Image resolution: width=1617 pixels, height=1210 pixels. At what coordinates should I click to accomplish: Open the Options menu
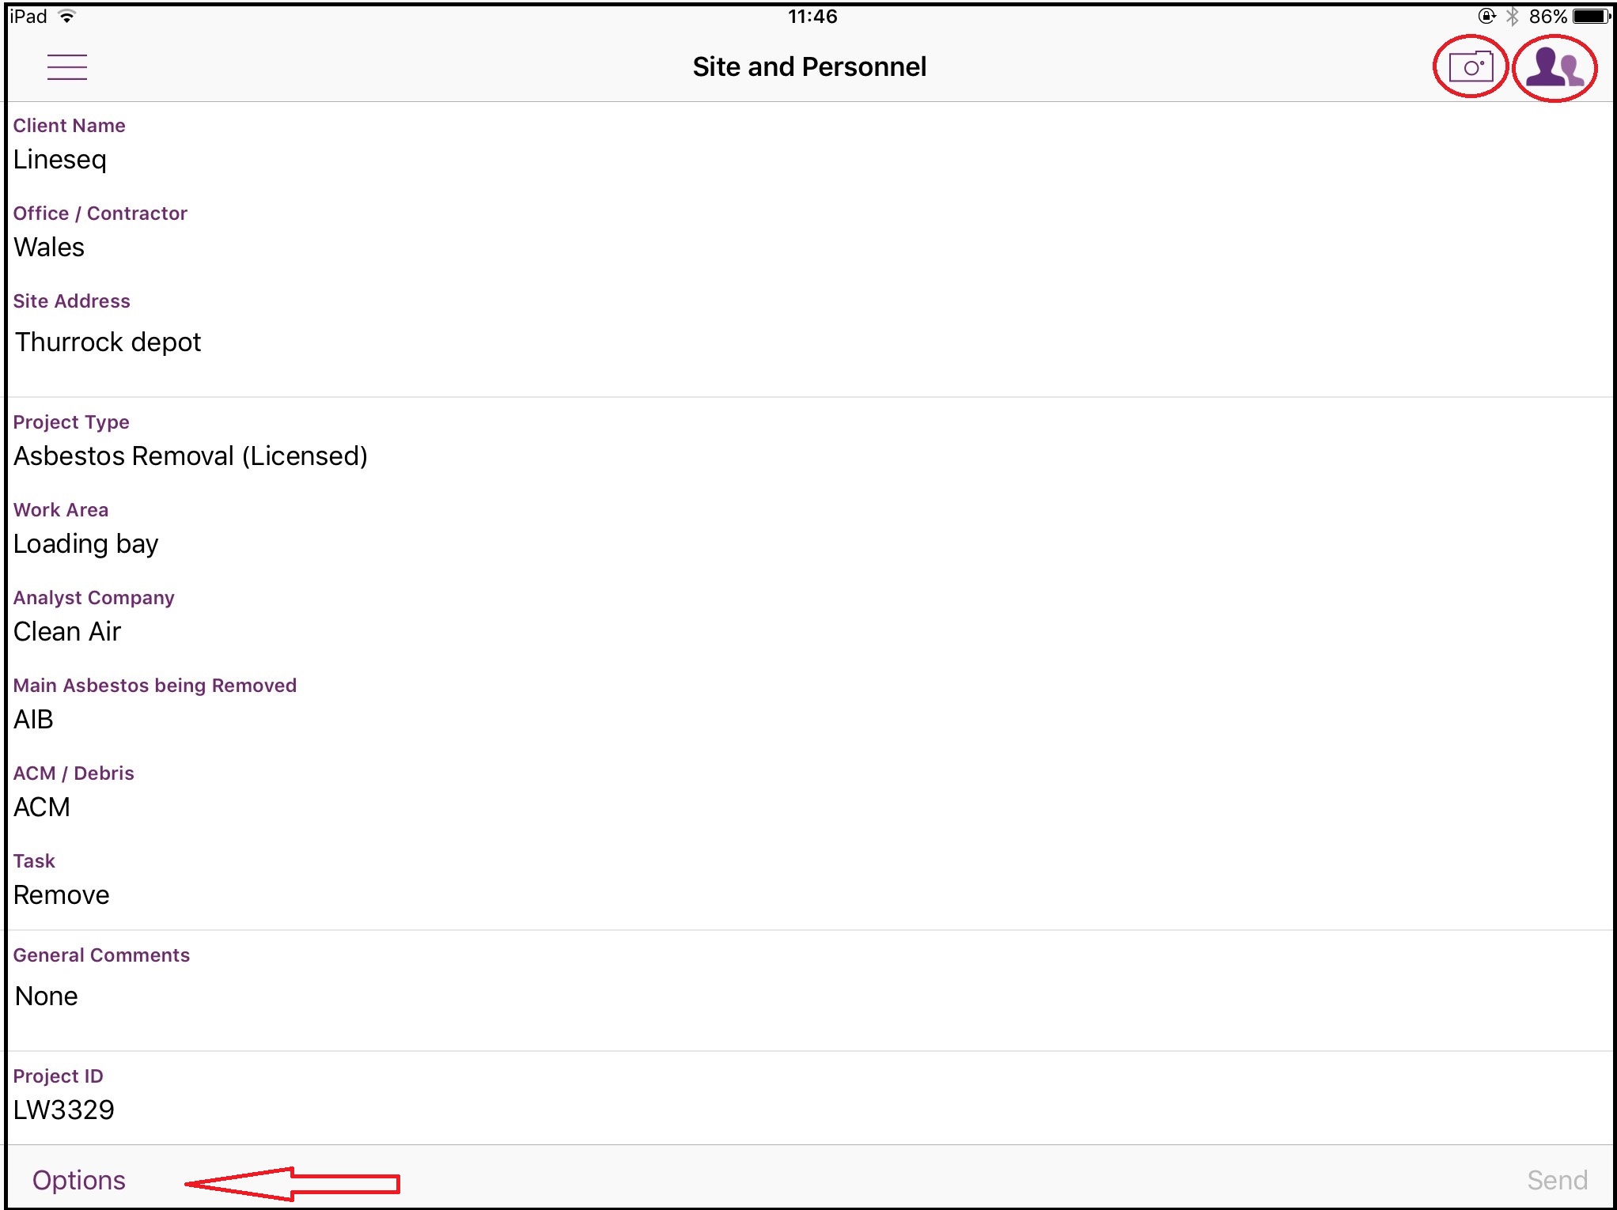79,1179
